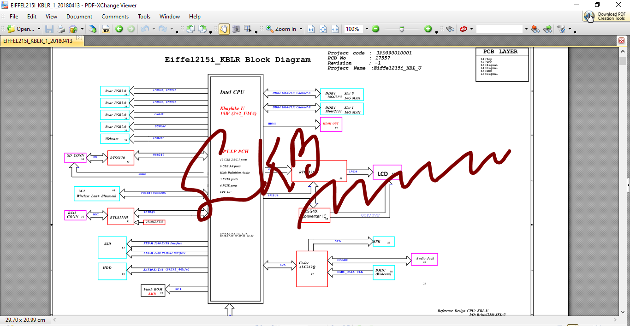Click Find Previous binoculars icon
Image resolution: width=630 pixels, height=326 pixels.
[x=535, y=29]
